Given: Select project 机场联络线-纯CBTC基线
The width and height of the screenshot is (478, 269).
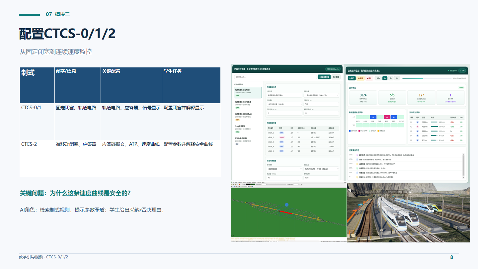Looking at the screenshot, I should tap(247, 105).
